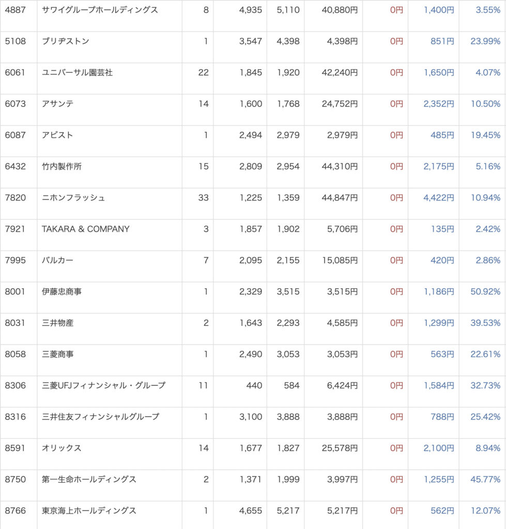Click the 伊藤忠商事 company name
506x529 pixels.
point(62,292)
